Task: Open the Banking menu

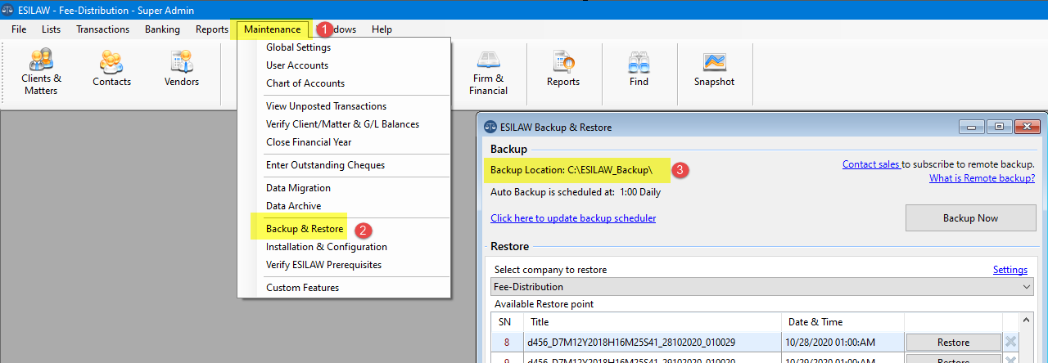Action: click(162, 29)
